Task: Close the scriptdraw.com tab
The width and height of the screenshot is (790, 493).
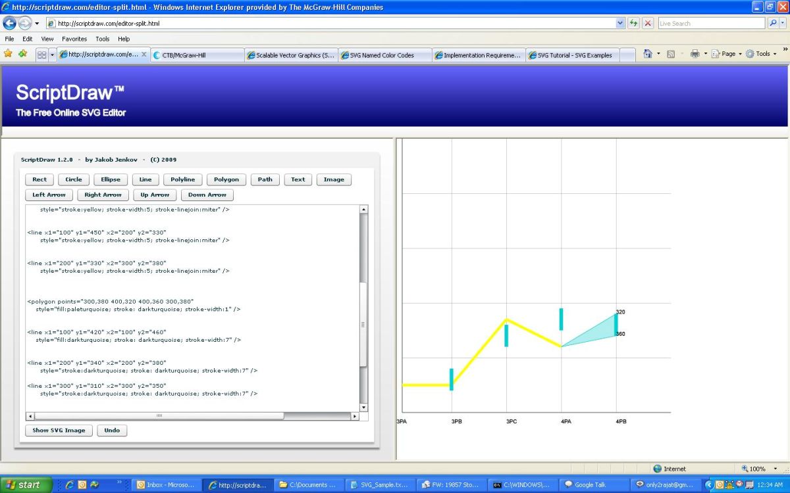Action: [x=144, y=55]
